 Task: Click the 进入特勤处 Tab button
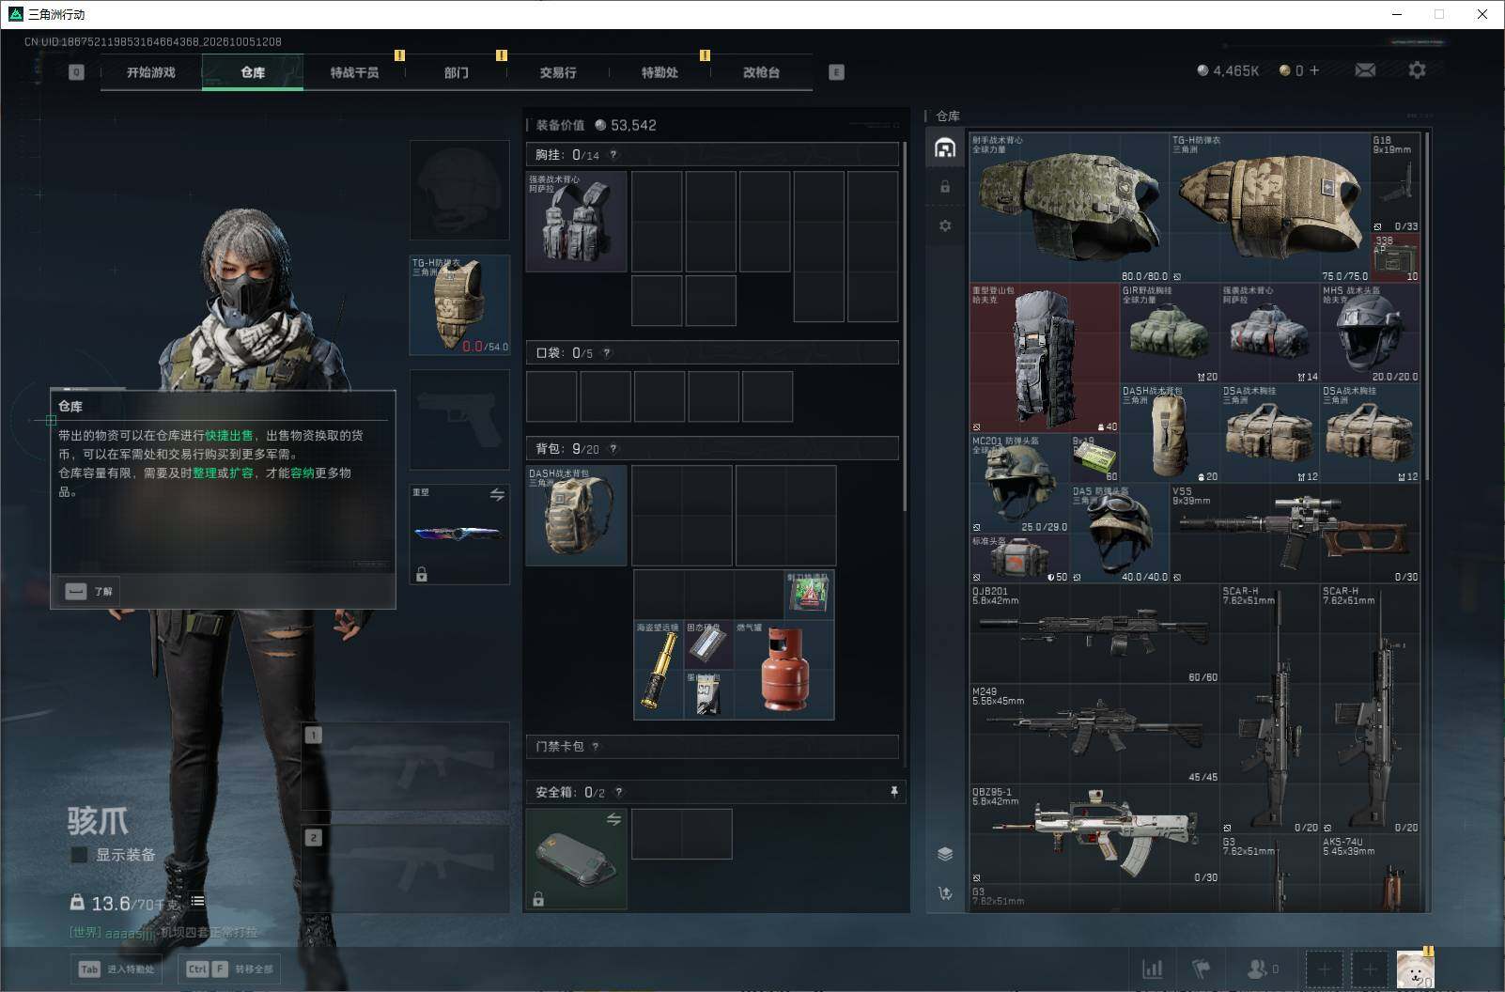point(117,969)
